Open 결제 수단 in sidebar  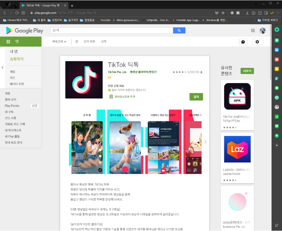click(10, 99)
